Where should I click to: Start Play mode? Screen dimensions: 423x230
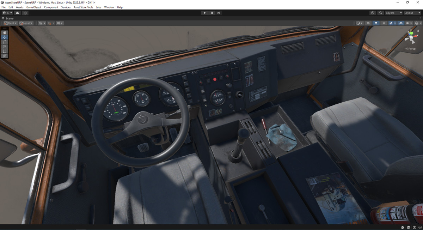click(204, 13)
